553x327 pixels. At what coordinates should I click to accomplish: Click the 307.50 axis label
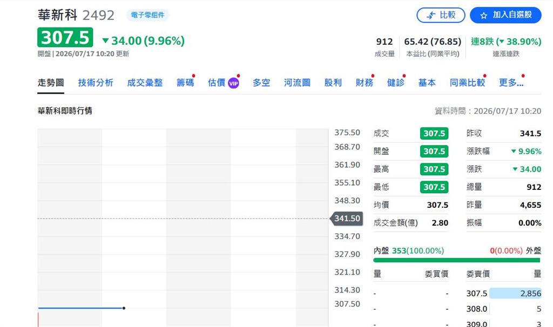347,304
